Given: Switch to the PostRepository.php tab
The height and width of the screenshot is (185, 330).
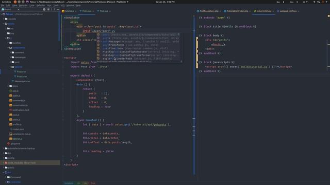Looking at the screenshot, I should point(209,11).
